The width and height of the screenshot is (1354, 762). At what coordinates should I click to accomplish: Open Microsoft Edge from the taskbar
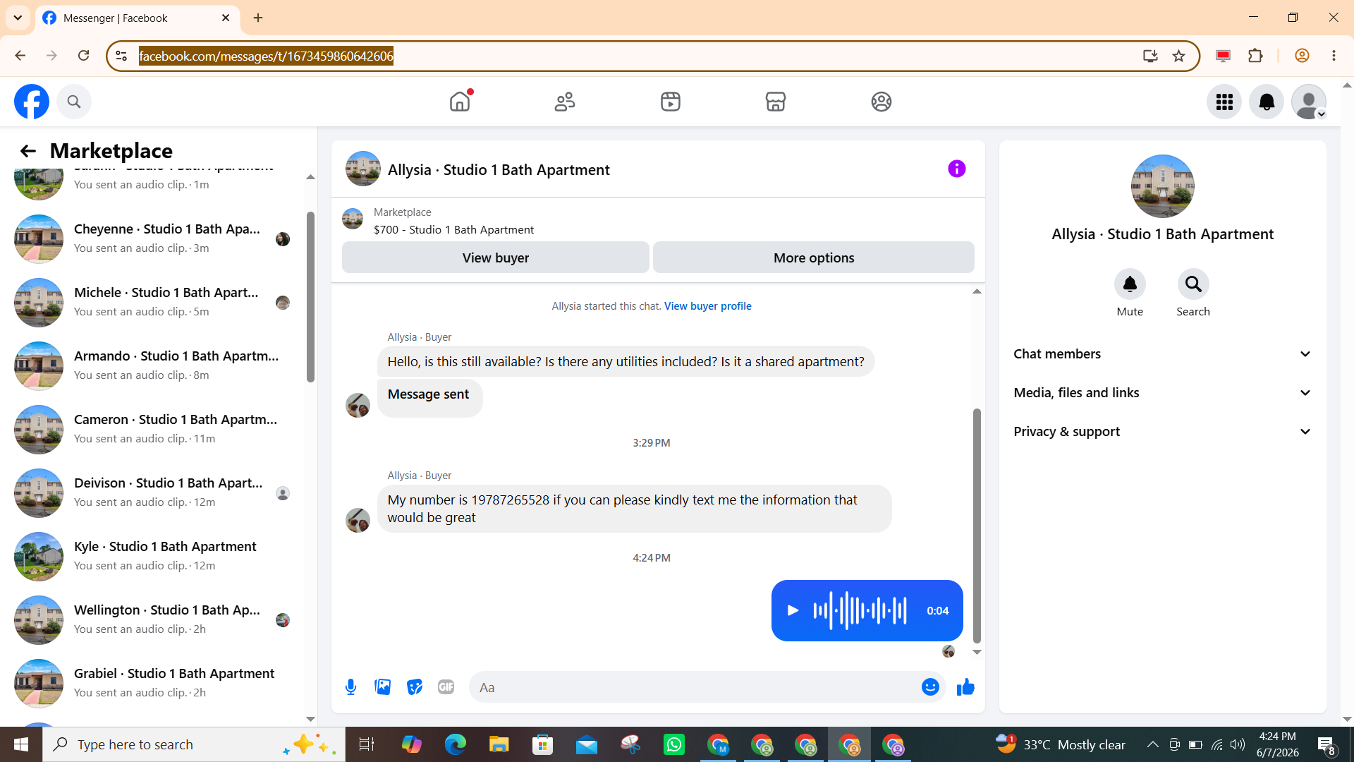pos(456,744)
